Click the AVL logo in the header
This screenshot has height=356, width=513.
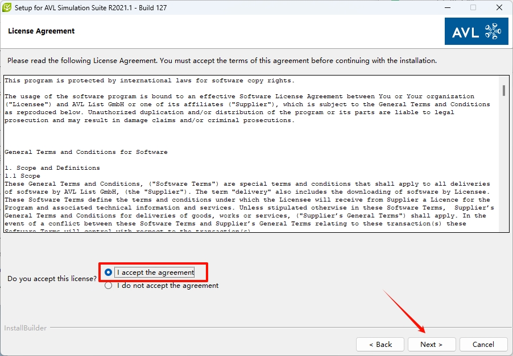point(476,31)
